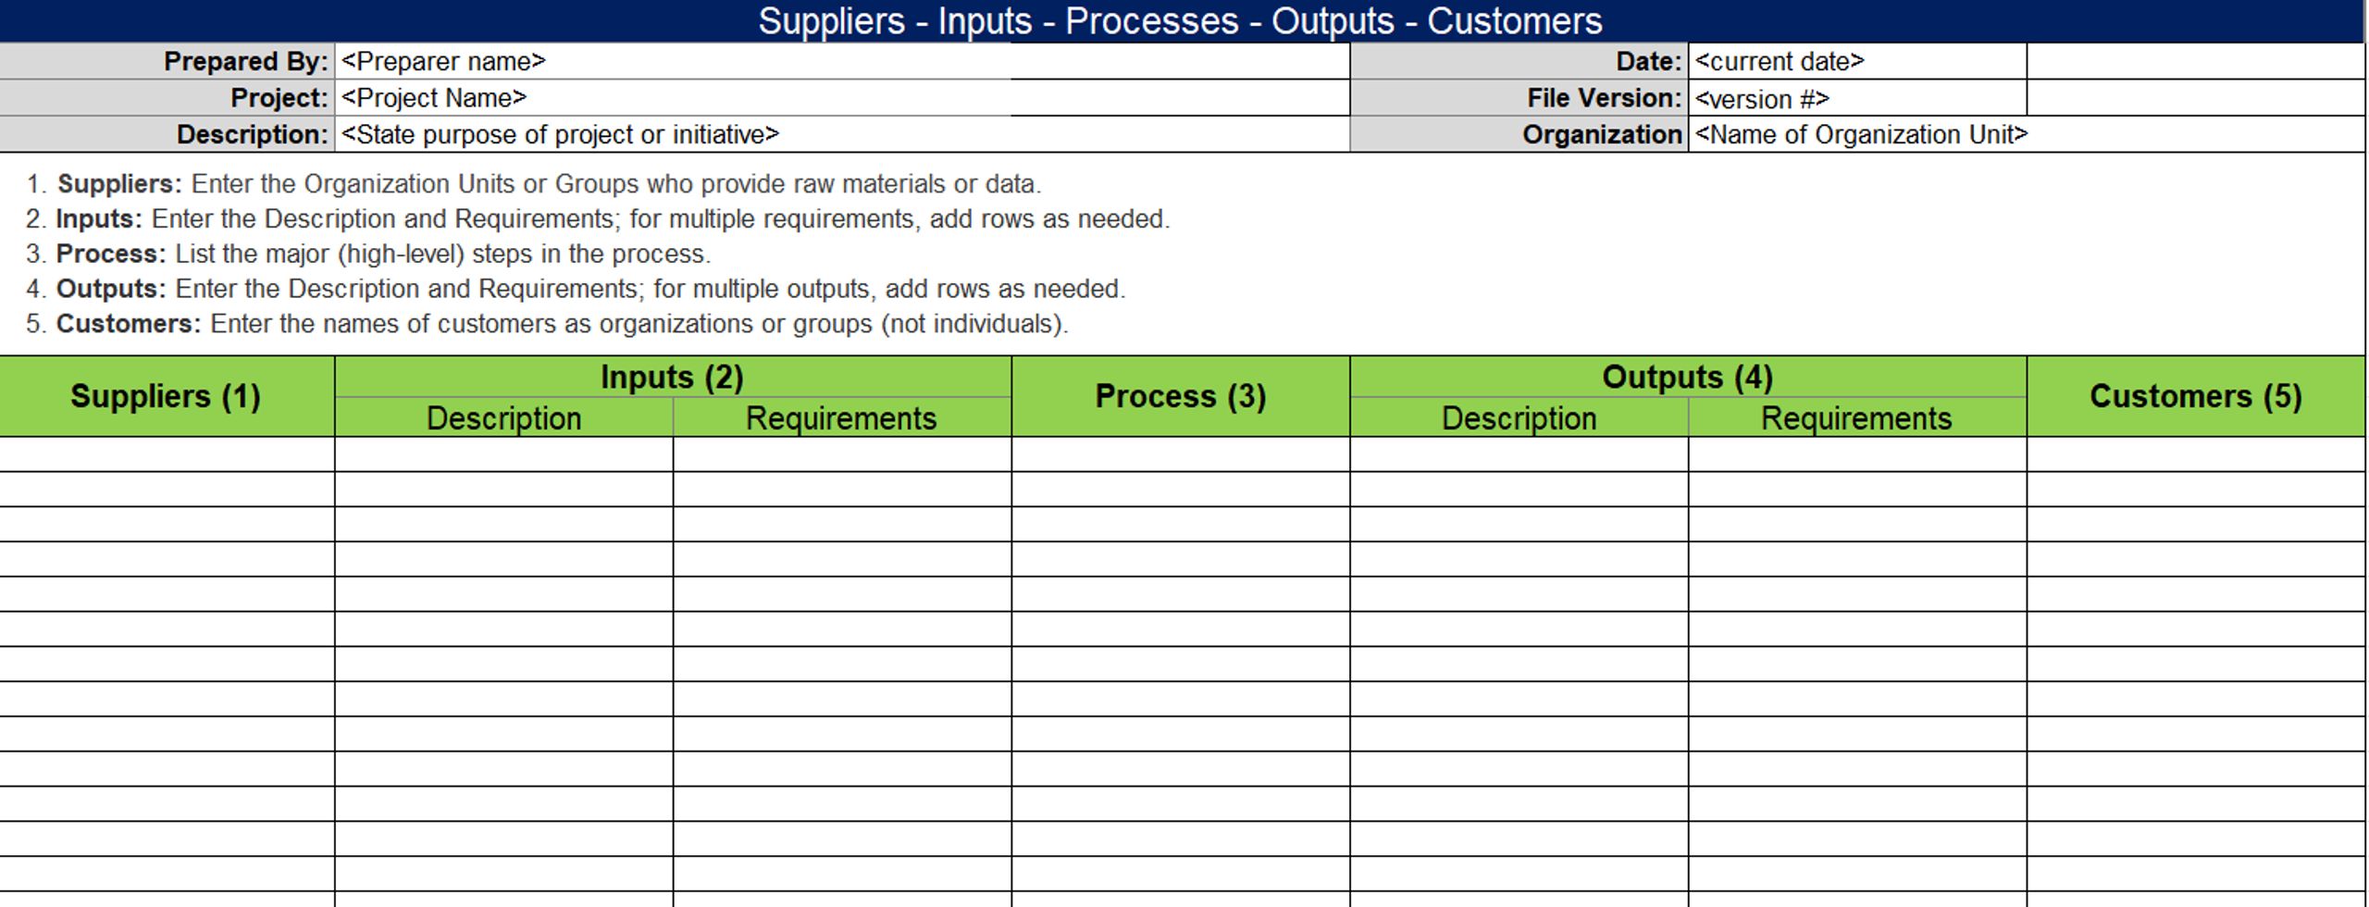The image size is (2369, 907).
Task: Click instruction line 5 about Customers
Action: click(547, 325)
